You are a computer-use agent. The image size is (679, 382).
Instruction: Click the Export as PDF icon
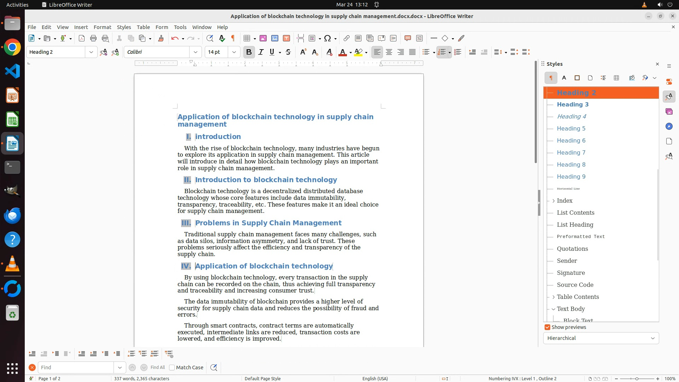(82, 39)
